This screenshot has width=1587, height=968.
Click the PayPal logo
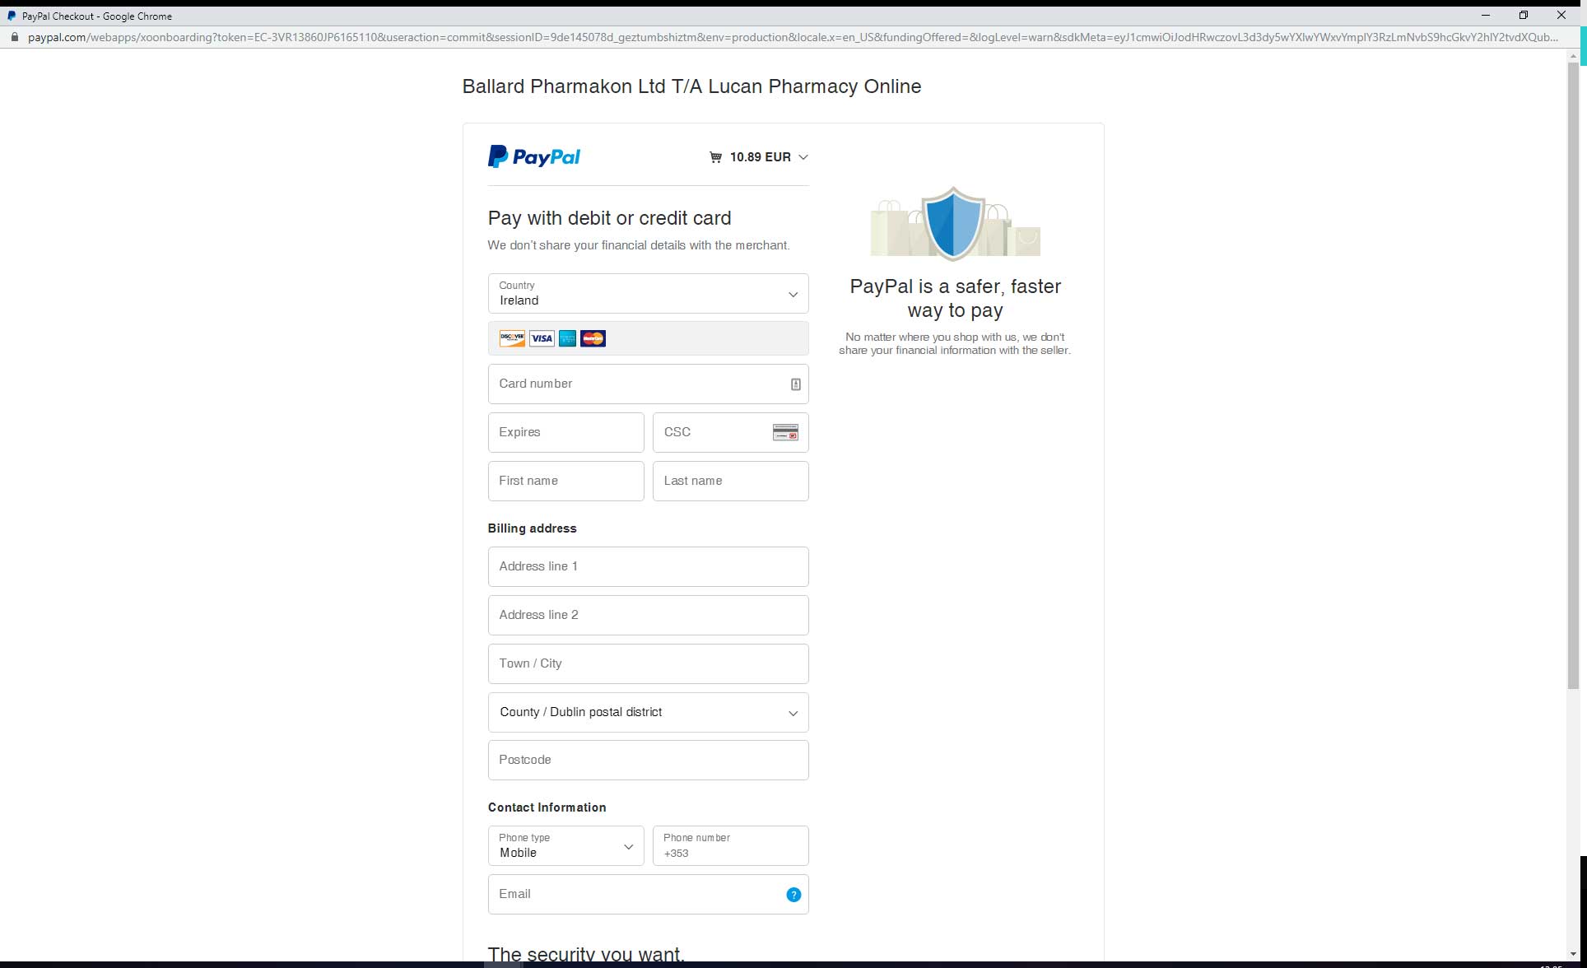[x=534, y=156]
